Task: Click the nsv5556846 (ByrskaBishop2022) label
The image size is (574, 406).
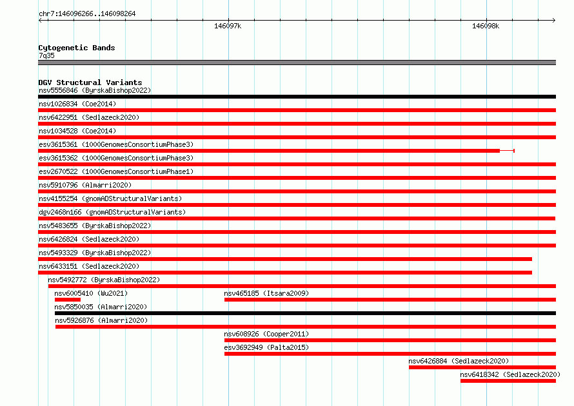Action: click(95, 90)
